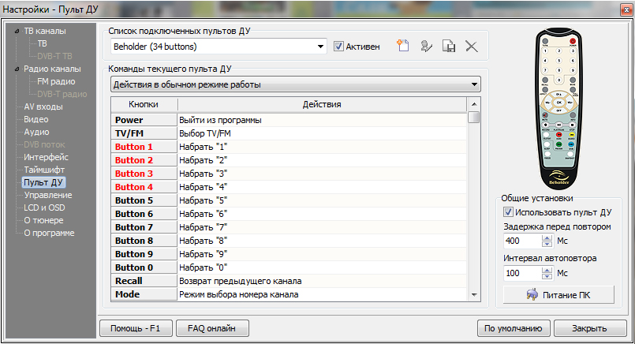Click the add new remote icon

click(x=403, y=47)
